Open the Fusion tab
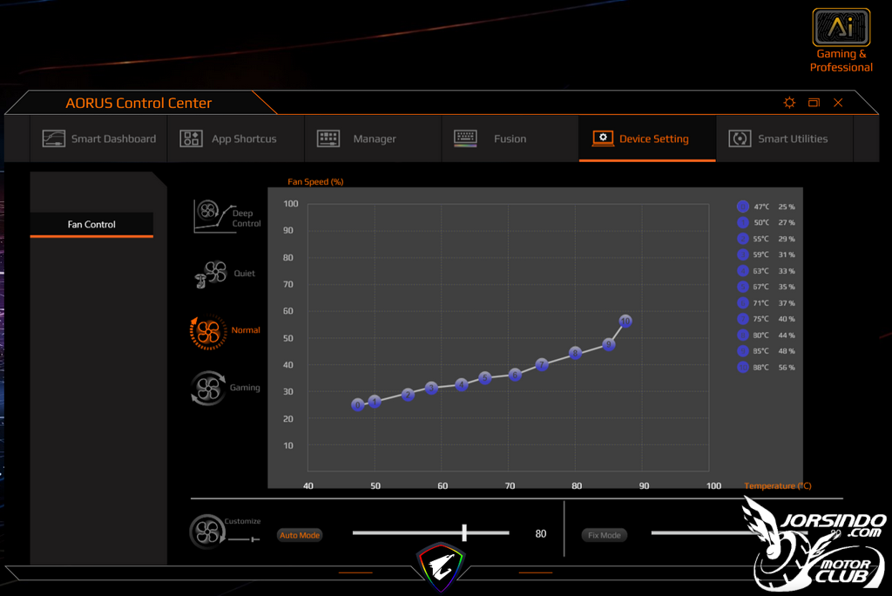The width and height of the screenshot is (892, 596). coord(510,139)
